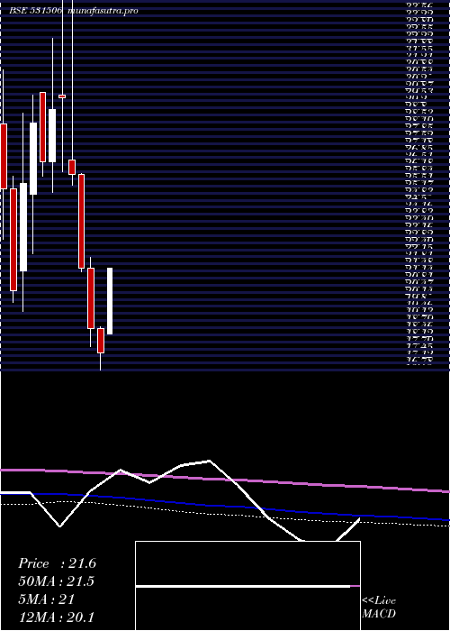Click the white horizontal line inside MACD box

pyautogui.click(x=243, y=586)
